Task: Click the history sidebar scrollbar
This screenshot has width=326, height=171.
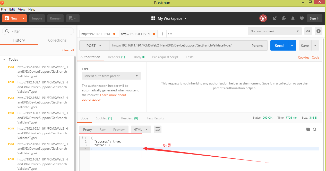Action: 75,113
